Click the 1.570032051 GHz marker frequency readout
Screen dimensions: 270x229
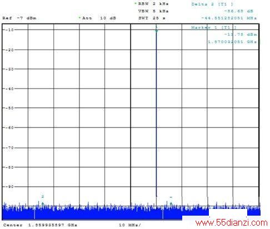click(x=232, y=42)
